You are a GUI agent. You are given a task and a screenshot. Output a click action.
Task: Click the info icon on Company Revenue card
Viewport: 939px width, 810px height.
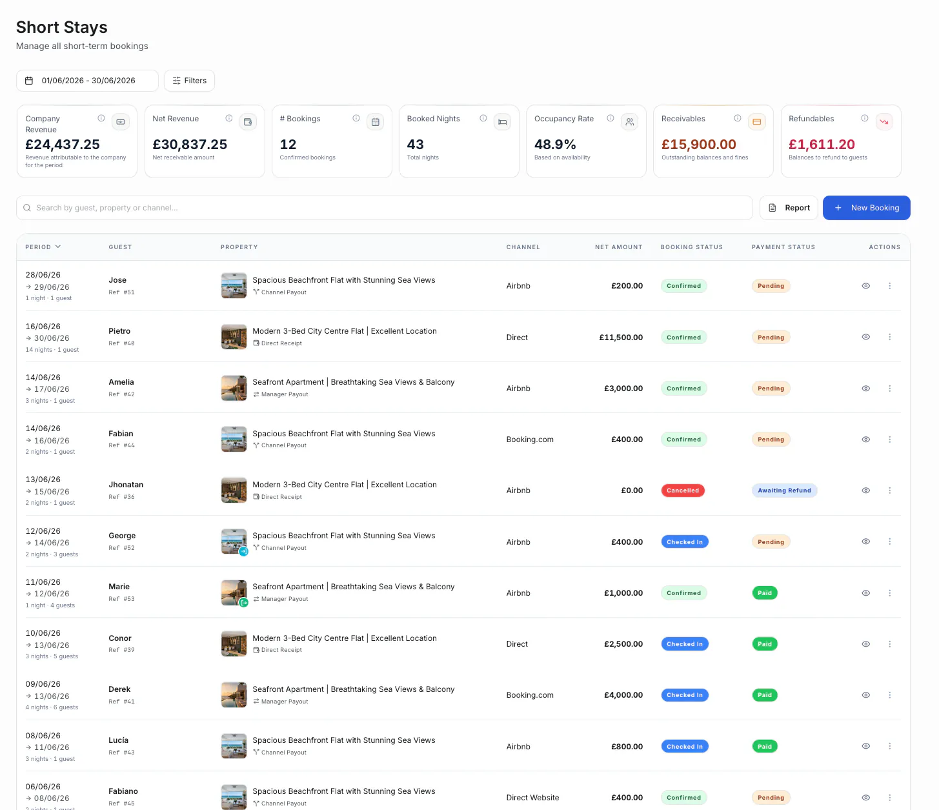coord(101,118)
